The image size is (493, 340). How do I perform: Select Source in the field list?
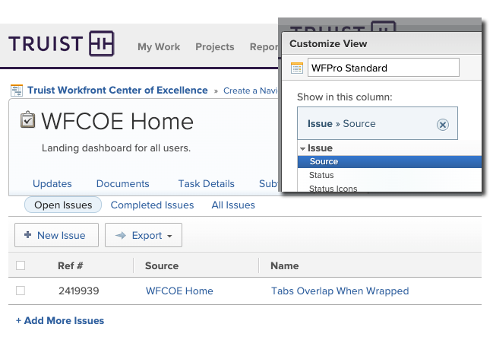point(324,161)
